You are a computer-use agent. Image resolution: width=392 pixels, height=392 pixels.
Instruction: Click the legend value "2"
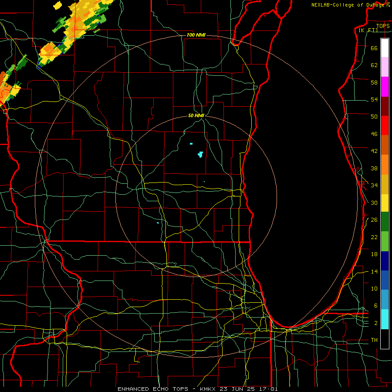pos(376,323)
